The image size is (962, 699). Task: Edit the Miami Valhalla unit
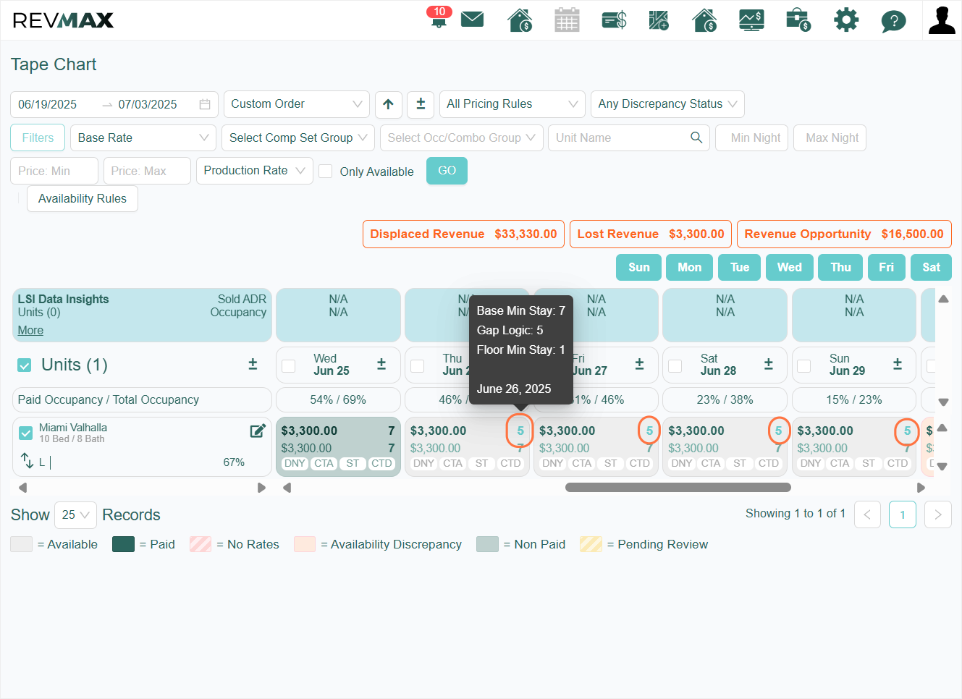click(x=258, y=431)
